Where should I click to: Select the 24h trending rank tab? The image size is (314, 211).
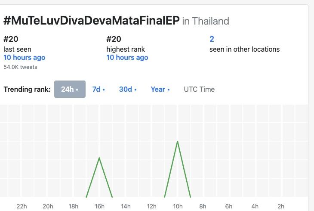coord(70,89)
